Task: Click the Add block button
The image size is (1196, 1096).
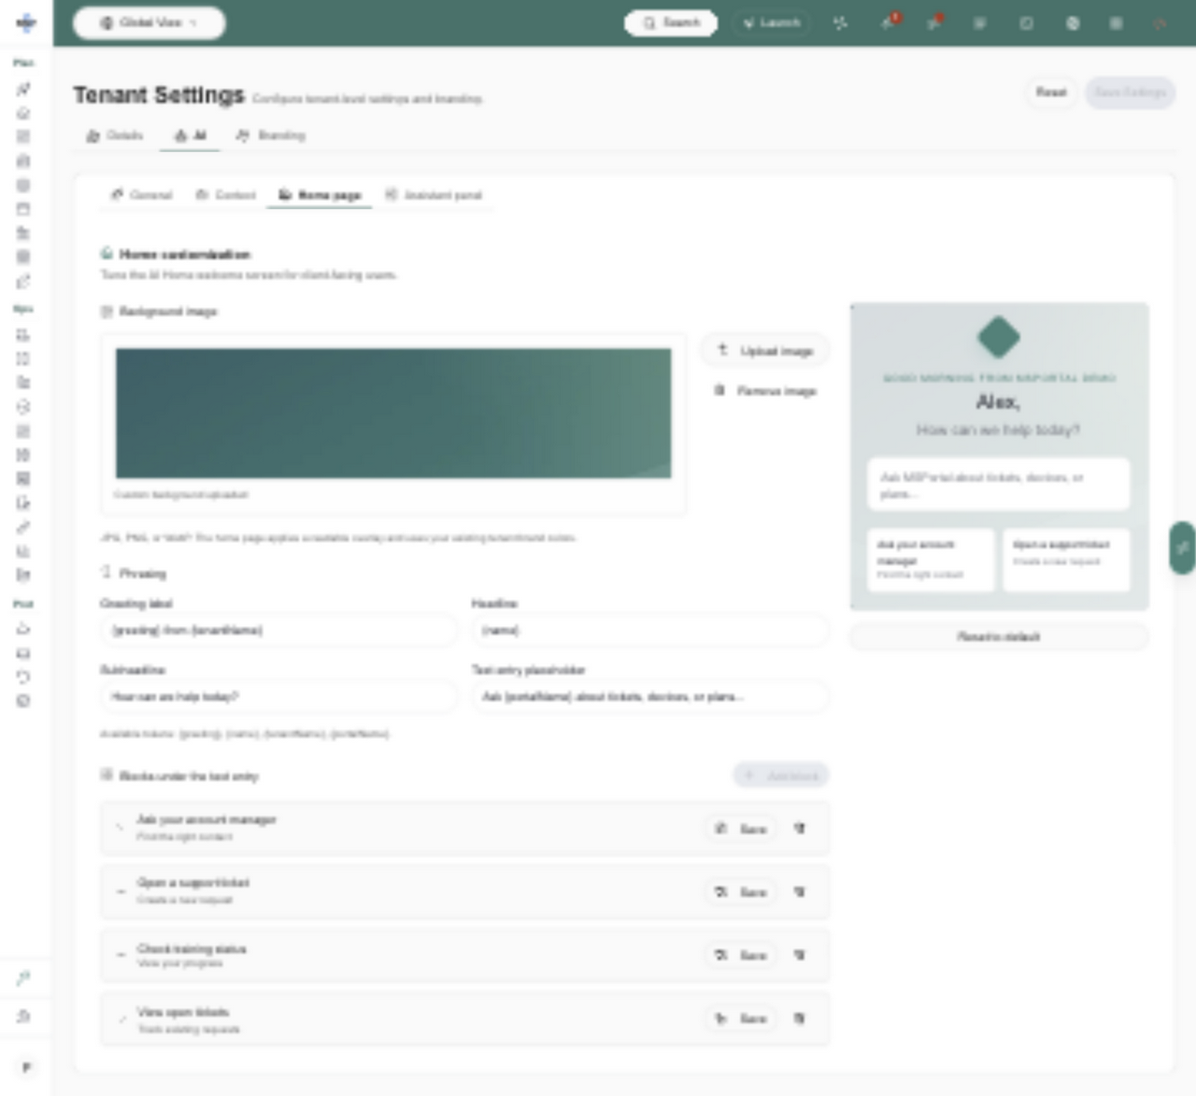Action: (x=781, y=776)
